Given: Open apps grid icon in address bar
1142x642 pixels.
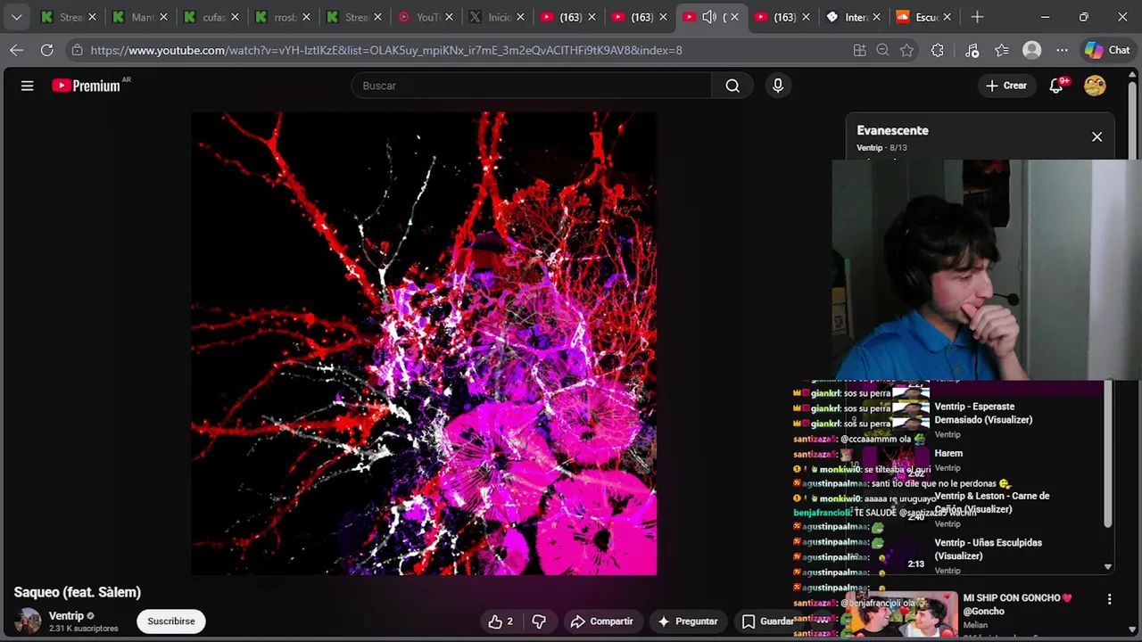Looking at the screenshot, I should pyautogui.click(x=859, y=50).
